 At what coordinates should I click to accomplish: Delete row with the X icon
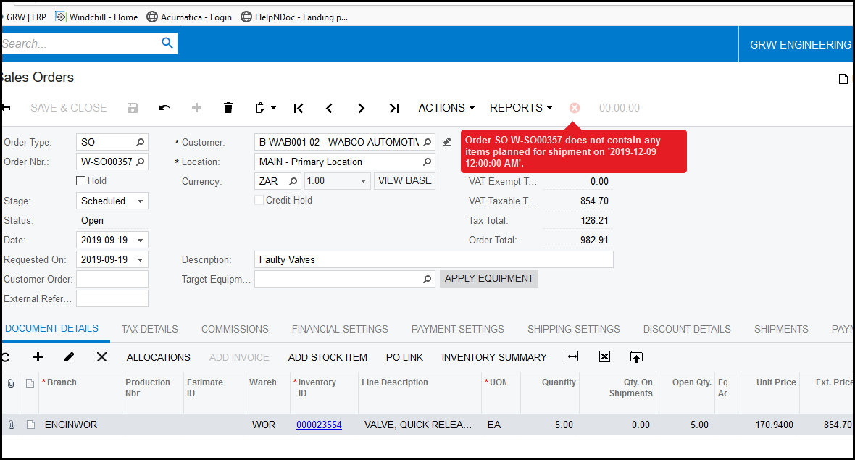101,356
